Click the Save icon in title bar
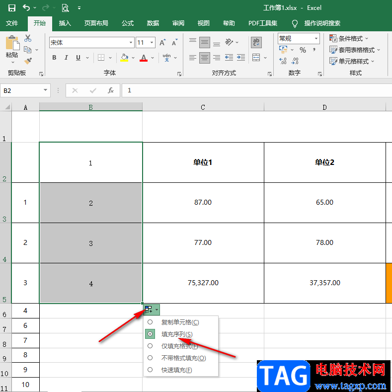 click(x=12, y=8)
